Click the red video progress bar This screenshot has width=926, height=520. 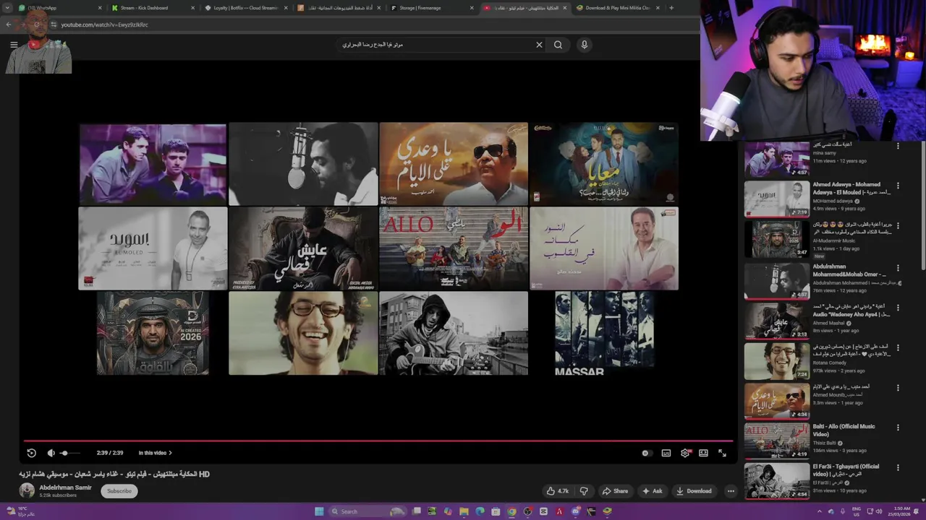378,441
